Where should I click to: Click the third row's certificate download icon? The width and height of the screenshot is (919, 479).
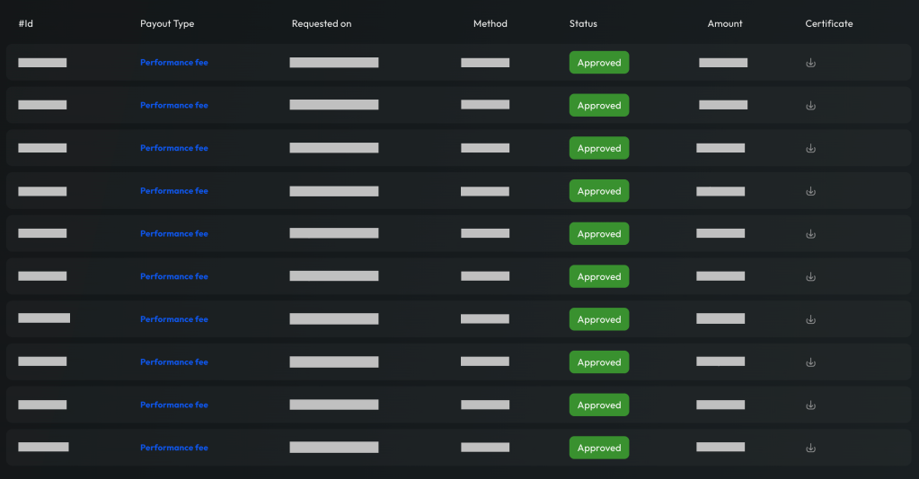(x=810, y=148)
